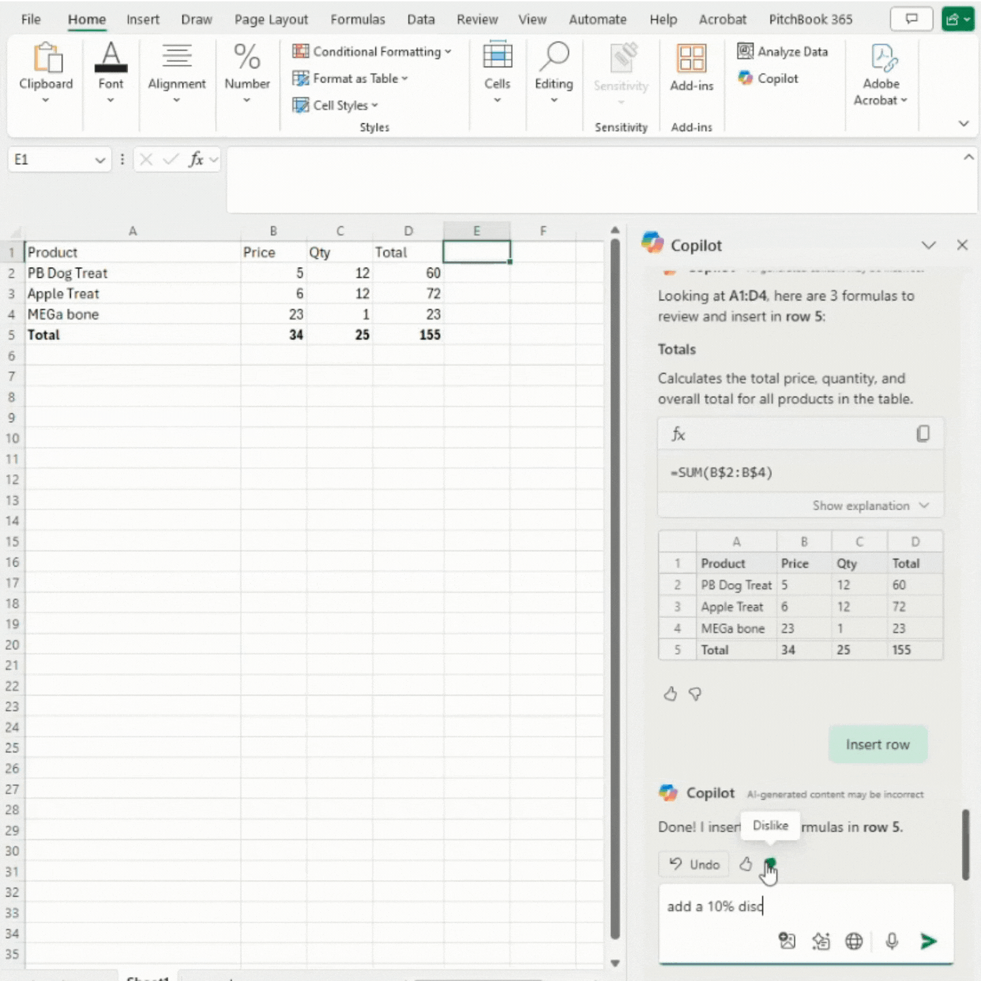The width and height of the screenshot is (981, 981).
Task: Open the Editing group
Action: click(554, 74)
